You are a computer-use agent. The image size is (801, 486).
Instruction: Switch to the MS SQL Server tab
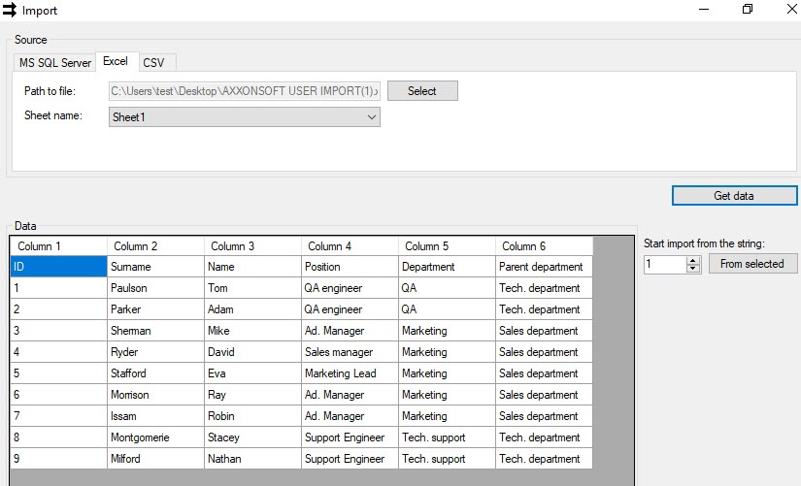point(55,63)
